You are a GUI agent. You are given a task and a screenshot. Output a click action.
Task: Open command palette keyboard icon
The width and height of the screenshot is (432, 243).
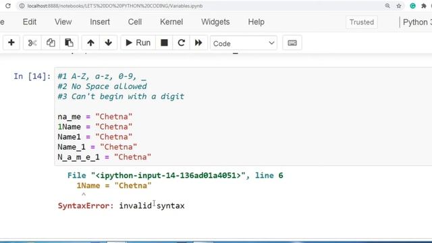[292, 43]
